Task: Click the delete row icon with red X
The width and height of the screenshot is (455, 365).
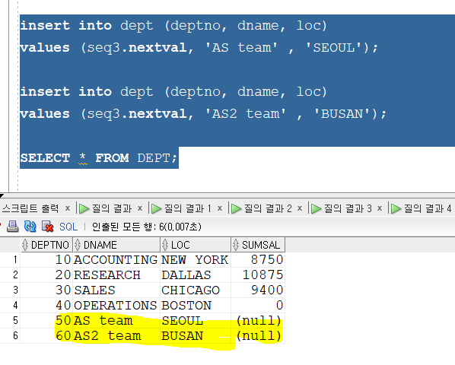Action: point(48,227)
